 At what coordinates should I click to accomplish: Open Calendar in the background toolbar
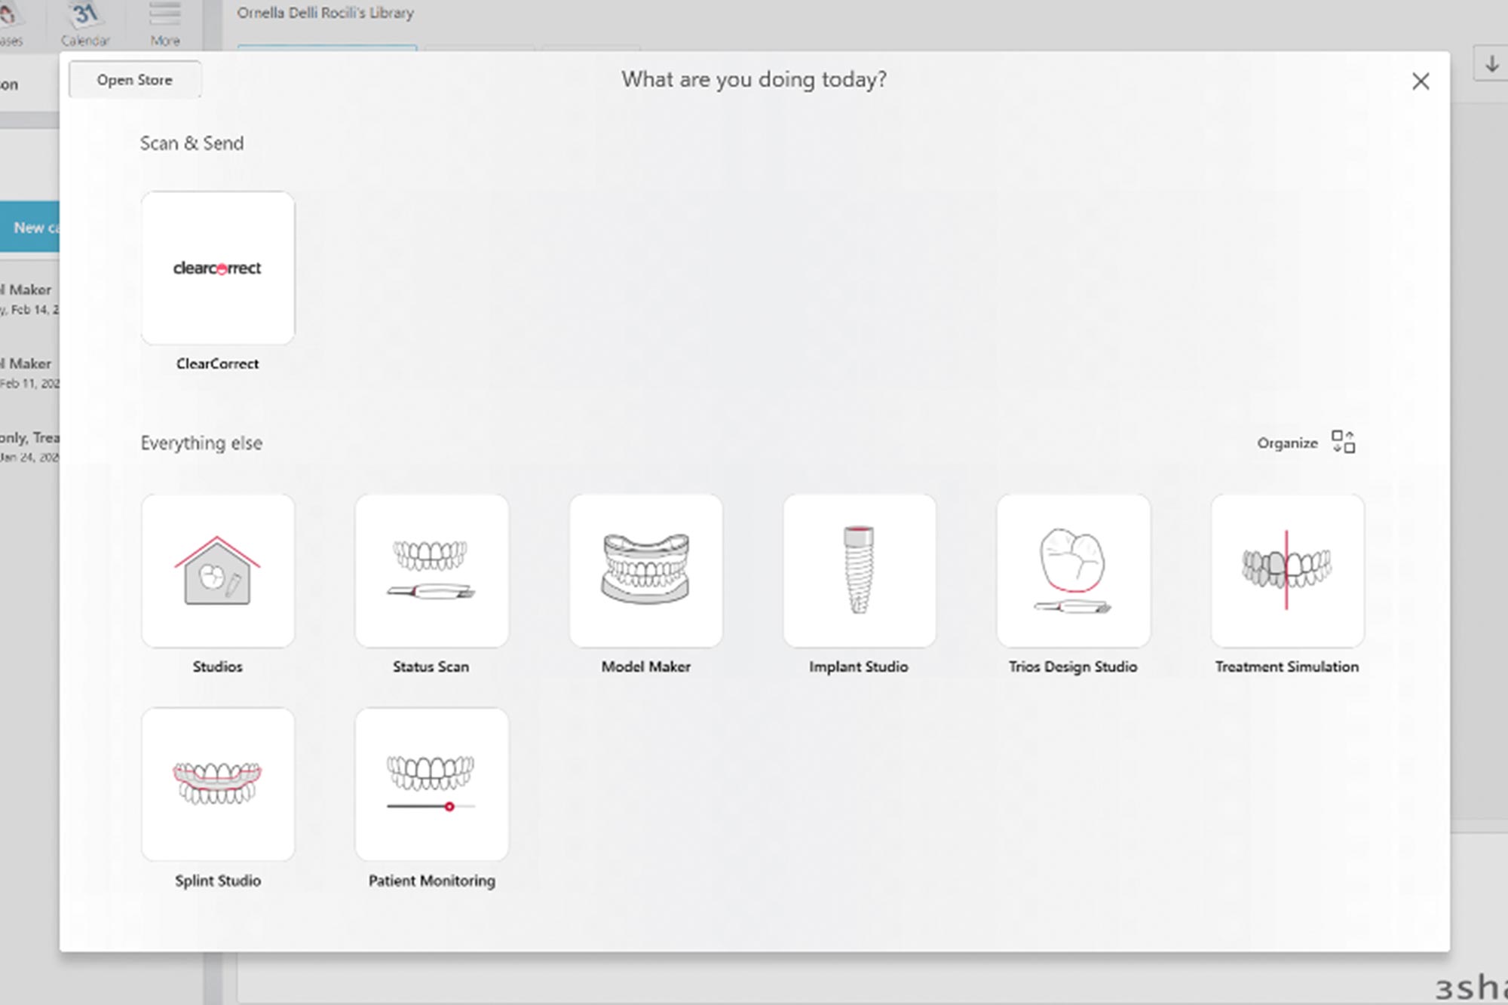tap(85, 25)
